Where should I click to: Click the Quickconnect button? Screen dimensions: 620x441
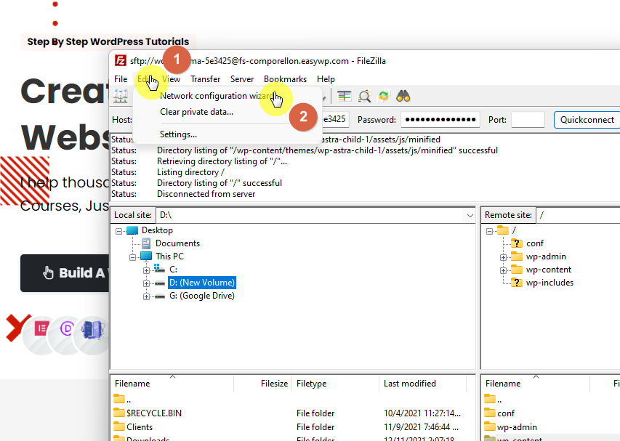pos(587,120)
